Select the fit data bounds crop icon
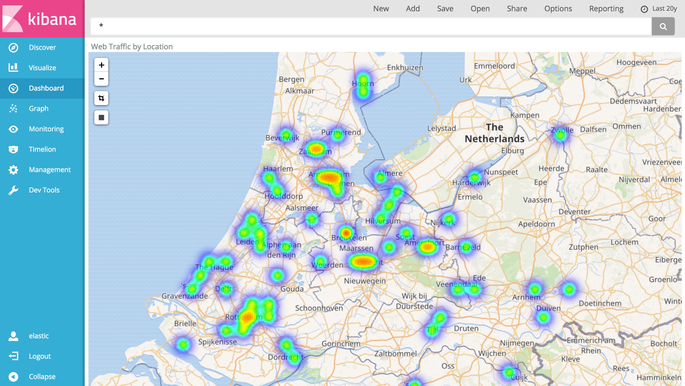This screenshot has width=685, height=386. pos(101,98)
